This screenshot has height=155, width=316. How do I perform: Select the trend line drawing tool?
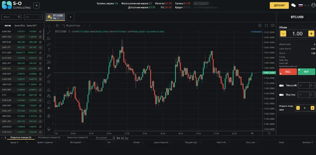coord(49,32)
